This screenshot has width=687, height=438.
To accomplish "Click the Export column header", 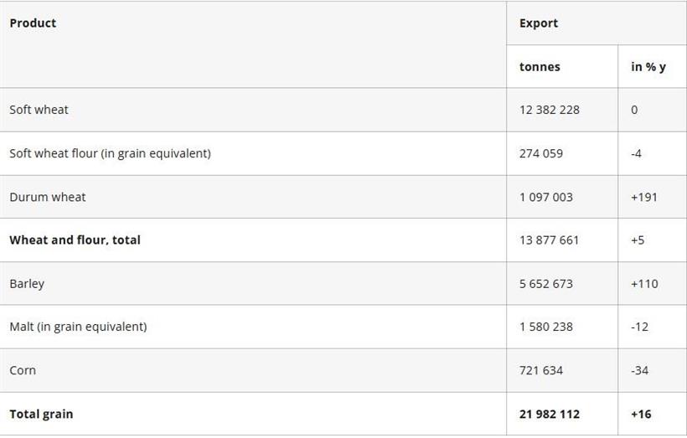I will 539,23.
